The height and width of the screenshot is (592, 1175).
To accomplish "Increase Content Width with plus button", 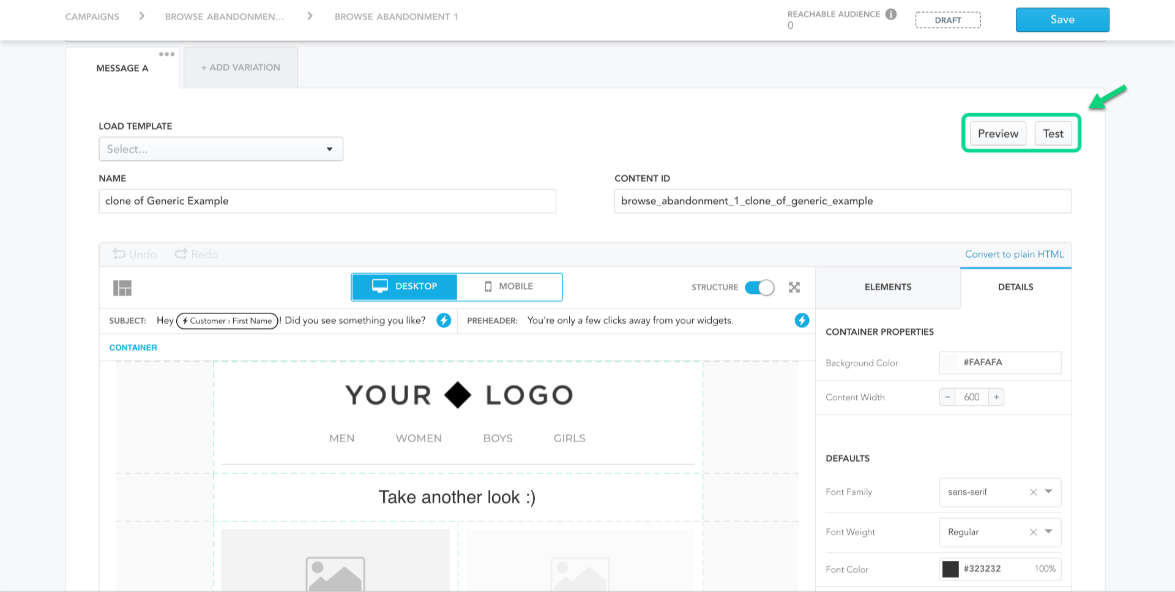I will (996, 397).
